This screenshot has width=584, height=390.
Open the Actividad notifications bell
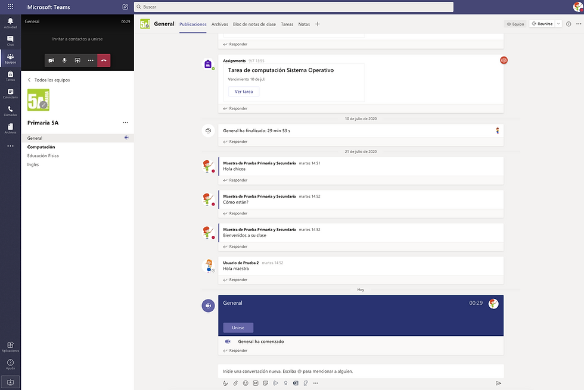click(x=11, y=23)
